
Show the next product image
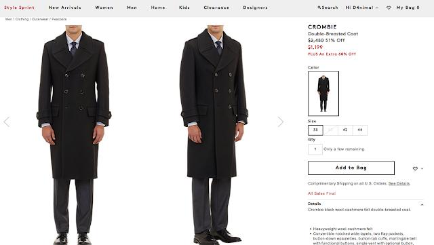point(281,121)
